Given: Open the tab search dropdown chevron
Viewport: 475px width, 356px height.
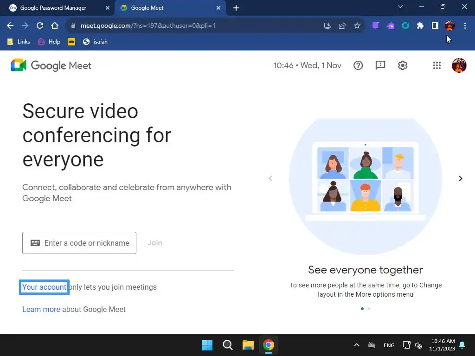Looking at the screenshot, I should [x=400, y=6].
